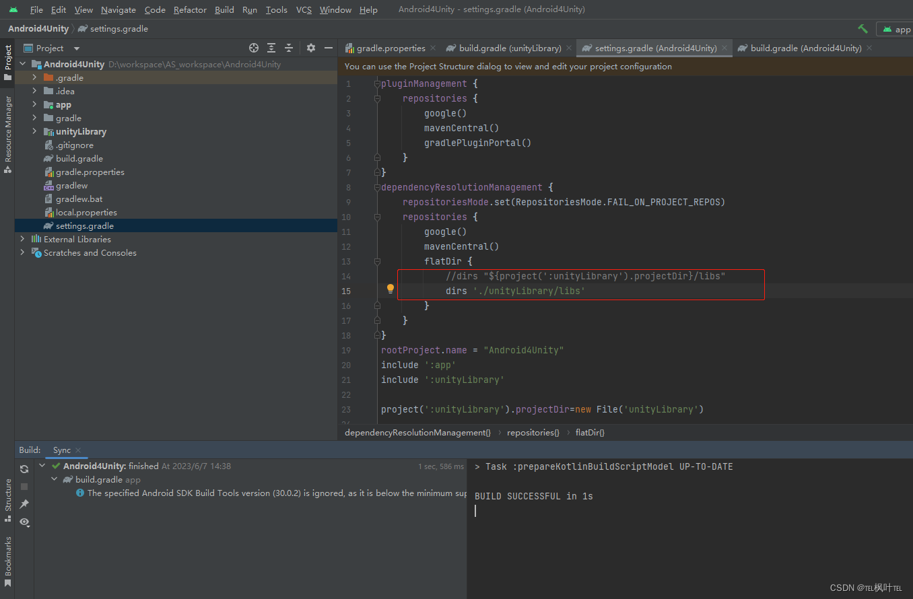Click the Build hammer icon

coord(863,29)
